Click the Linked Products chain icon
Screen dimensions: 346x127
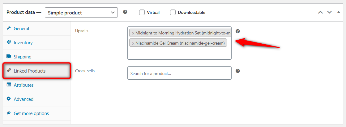tap(9, 71)
